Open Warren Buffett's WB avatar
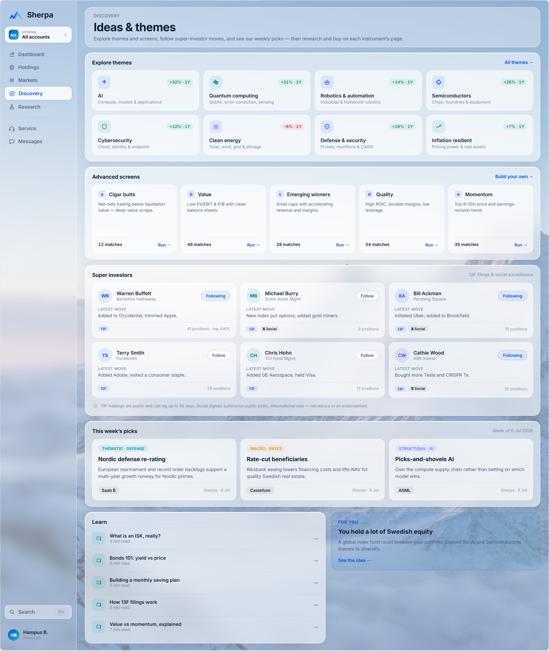This screenshot has height=651, width=549. [105, 296]
